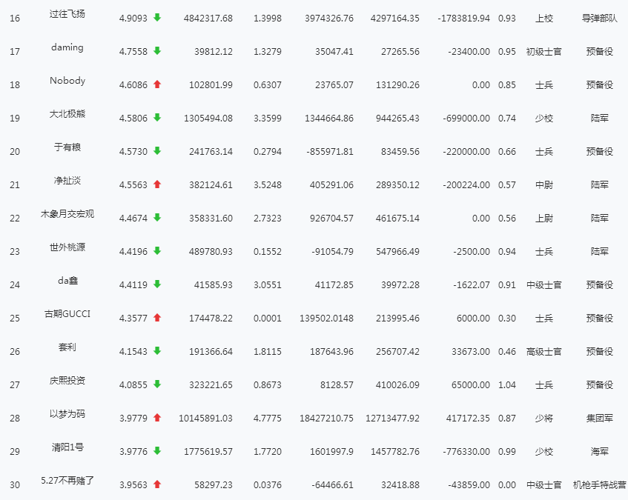Click 集团军 cell

click(x=600, y=419)
